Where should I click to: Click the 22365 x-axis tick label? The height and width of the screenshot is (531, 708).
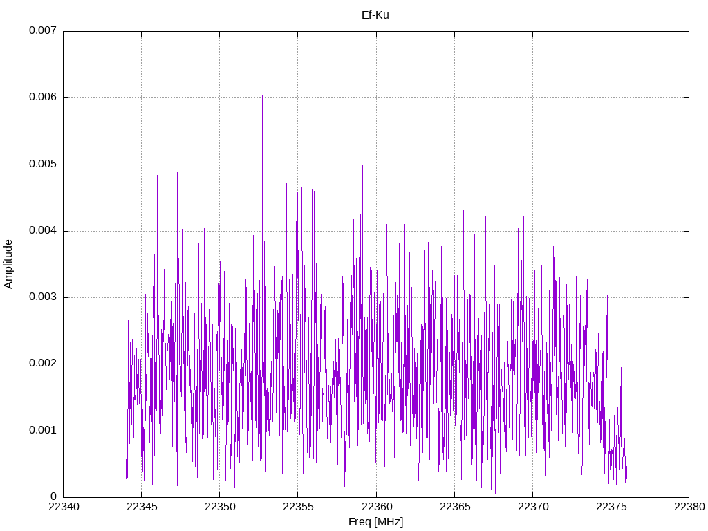click(455, 507)
